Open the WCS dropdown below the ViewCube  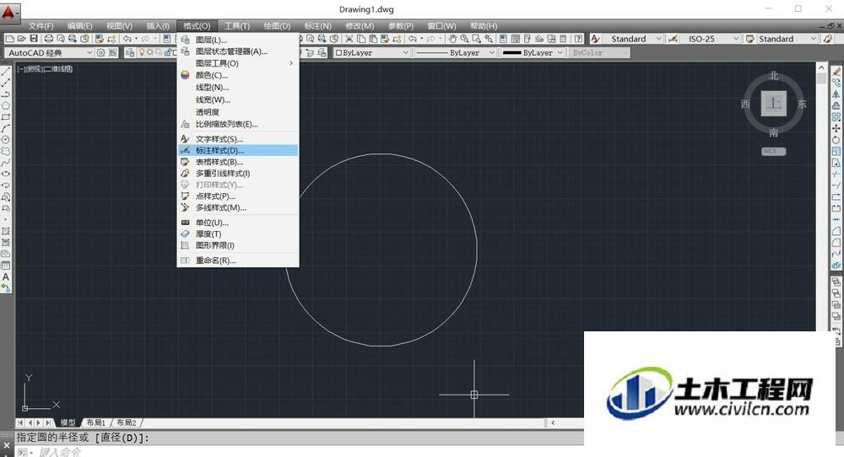773,151
